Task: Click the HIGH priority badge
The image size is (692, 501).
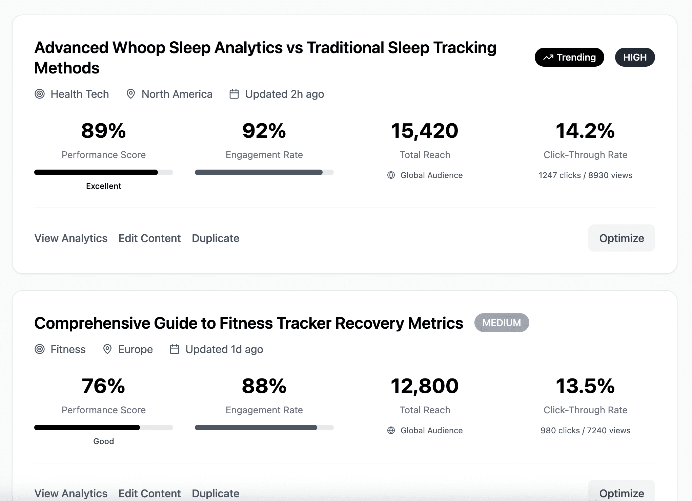Action: 635,58
